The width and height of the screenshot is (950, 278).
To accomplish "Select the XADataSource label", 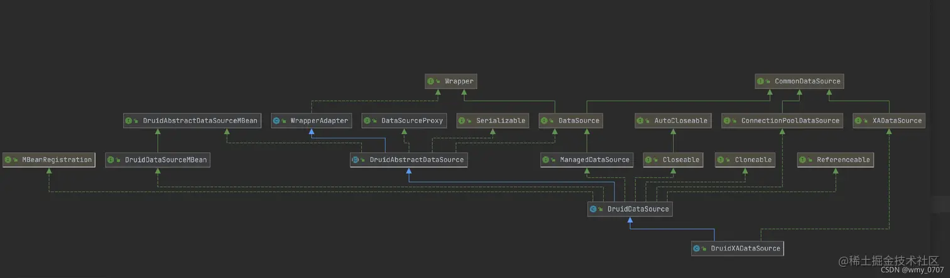I will [897, 120].
